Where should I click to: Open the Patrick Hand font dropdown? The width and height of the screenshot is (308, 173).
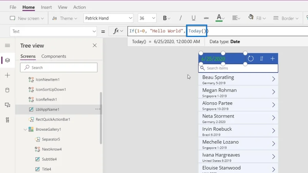(108, 18)
